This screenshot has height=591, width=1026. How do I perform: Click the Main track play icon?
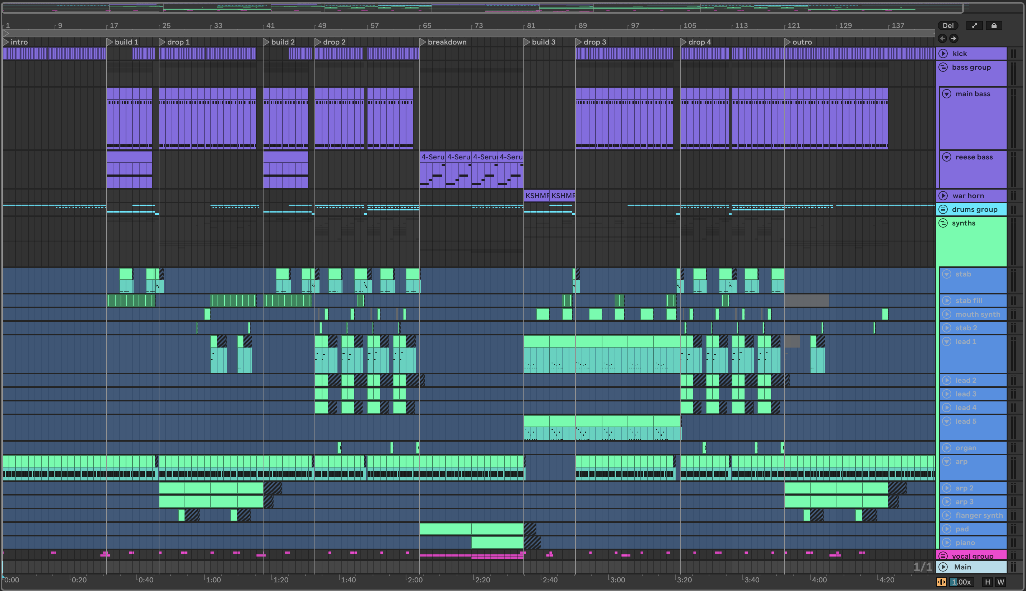coord(943,567)
